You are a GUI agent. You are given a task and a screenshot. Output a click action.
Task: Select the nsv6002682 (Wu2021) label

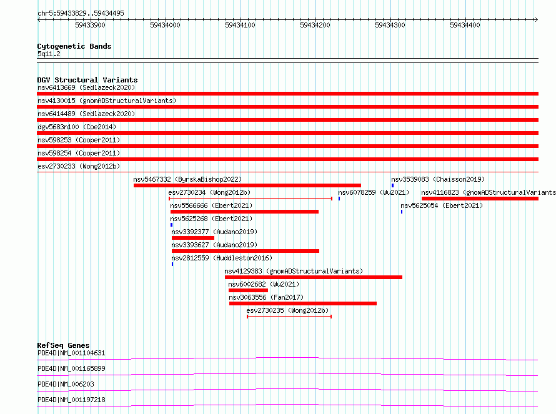[264, 284]
